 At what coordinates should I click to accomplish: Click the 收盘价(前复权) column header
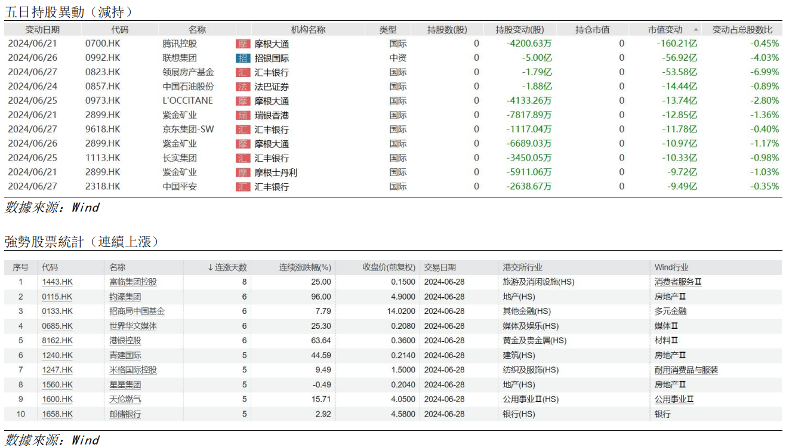[389, 267]
